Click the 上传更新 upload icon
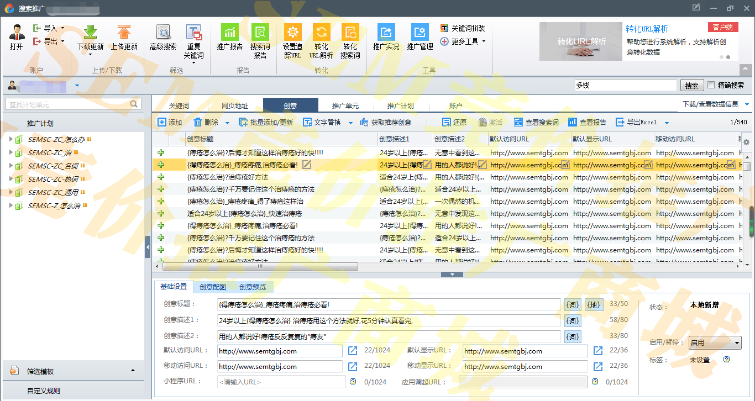755x401 pixels. tap(124, 32)
